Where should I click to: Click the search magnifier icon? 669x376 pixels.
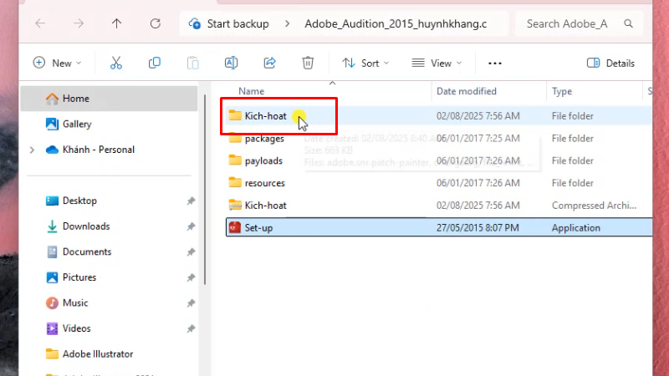[629, 23]
